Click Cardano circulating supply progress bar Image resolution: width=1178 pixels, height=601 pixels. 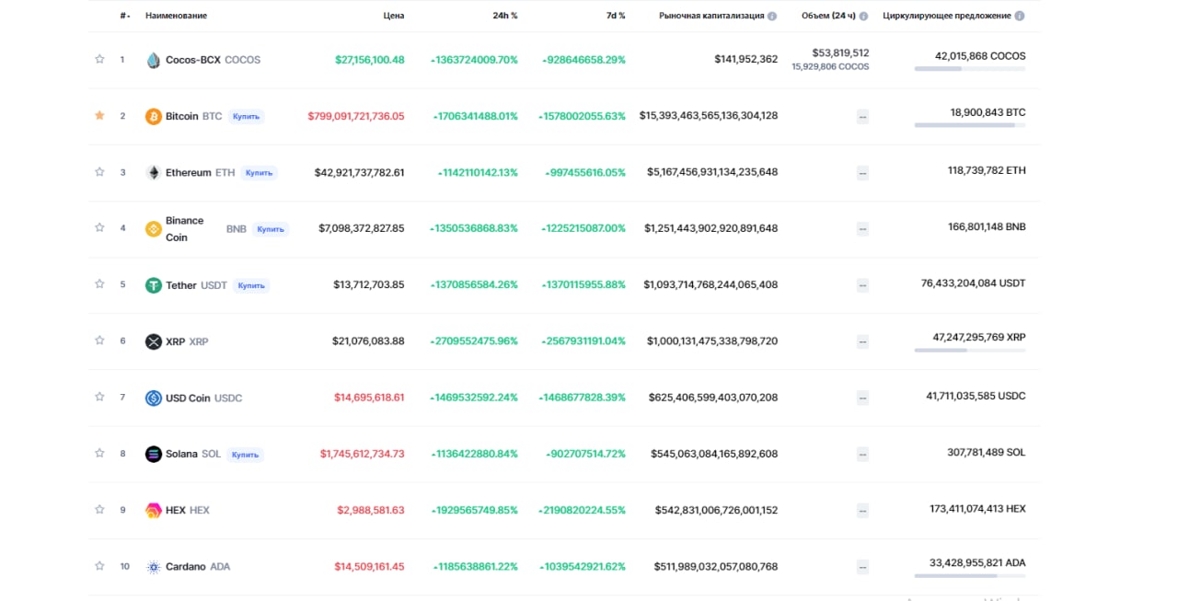click(x=970, y=575)
